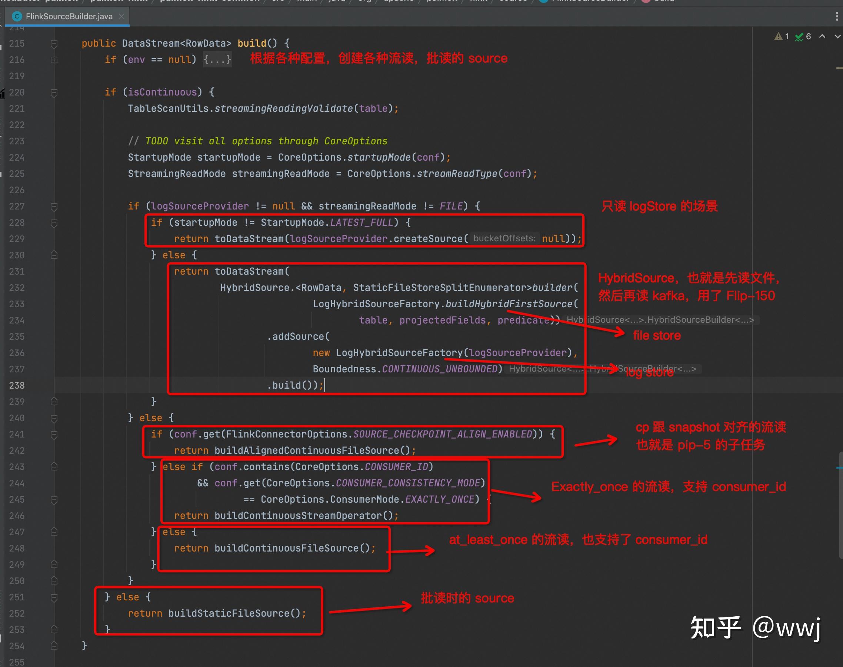This screenshot has height=667, width=843.
Task: Click line number 238 in the gutter
Action: [17, 385]
